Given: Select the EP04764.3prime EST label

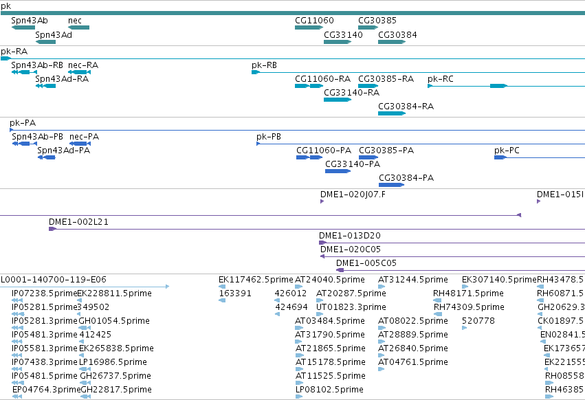Looking at the screenshot, I should point(47,390).
